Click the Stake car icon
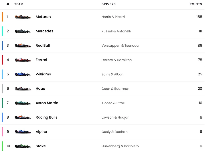 [x=23, y=146]
